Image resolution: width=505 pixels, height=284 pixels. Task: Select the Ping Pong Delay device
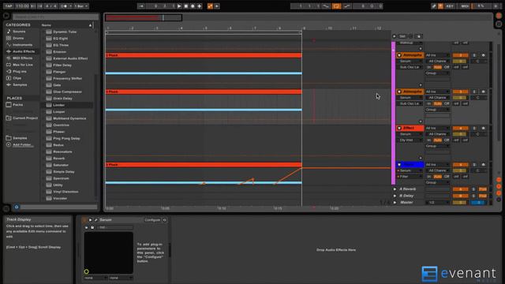(66, 139)
